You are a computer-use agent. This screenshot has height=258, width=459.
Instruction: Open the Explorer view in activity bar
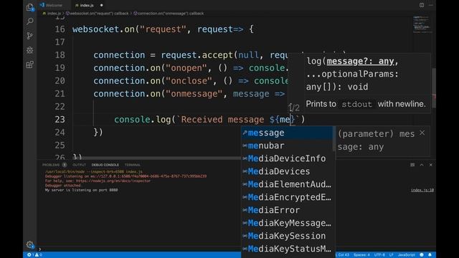tap(30, 7)
